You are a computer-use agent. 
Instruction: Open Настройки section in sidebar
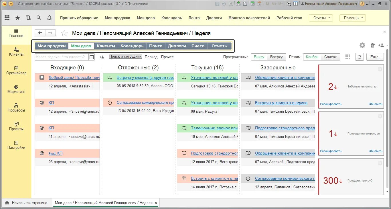16,145
